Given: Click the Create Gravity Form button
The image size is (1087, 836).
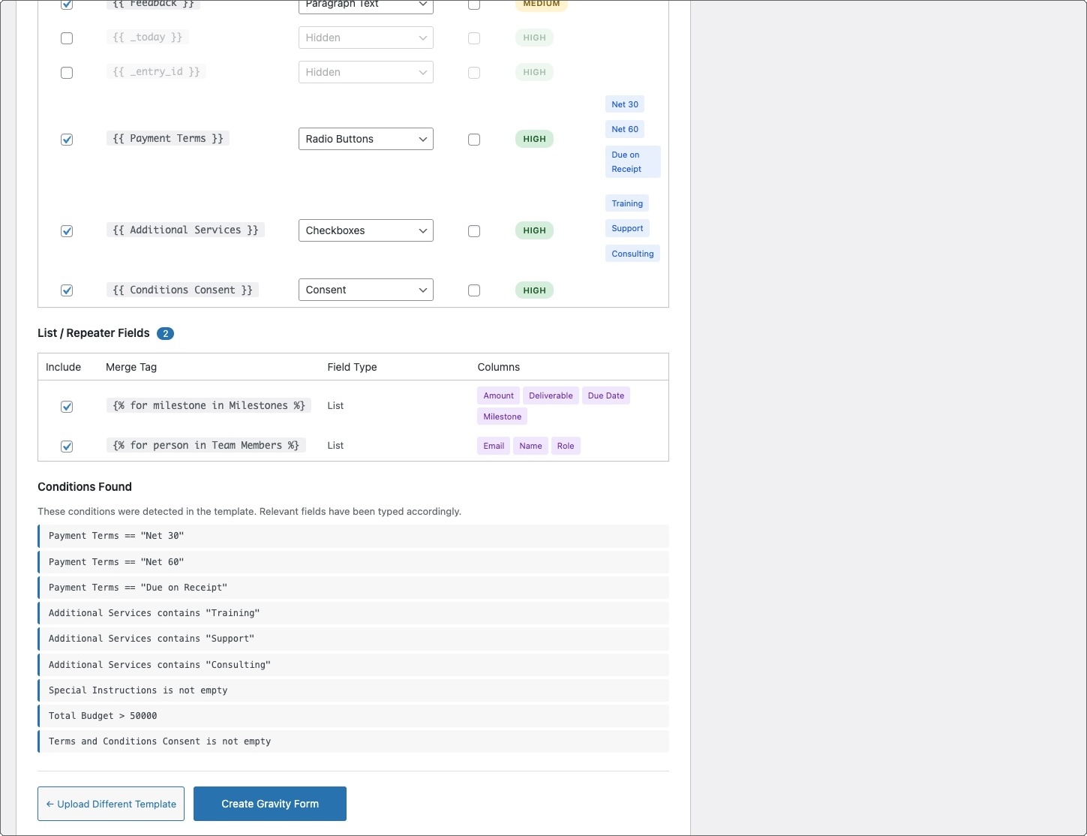Looking at the screenshot, I should tap(270, 804).
